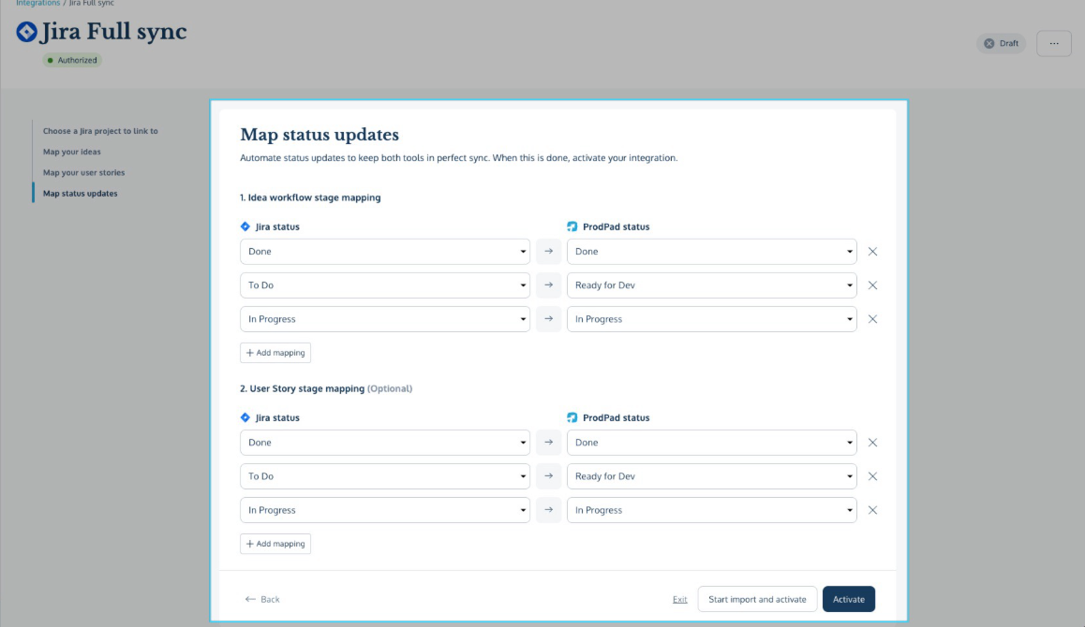1085x627 pixels.
Task: Open Idea ProdPad dropdown showing Ready for Dev
Action: pyautogui.click(x=711, y=285)
